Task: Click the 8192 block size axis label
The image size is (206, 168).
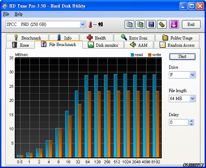Action: pos(156,162)
